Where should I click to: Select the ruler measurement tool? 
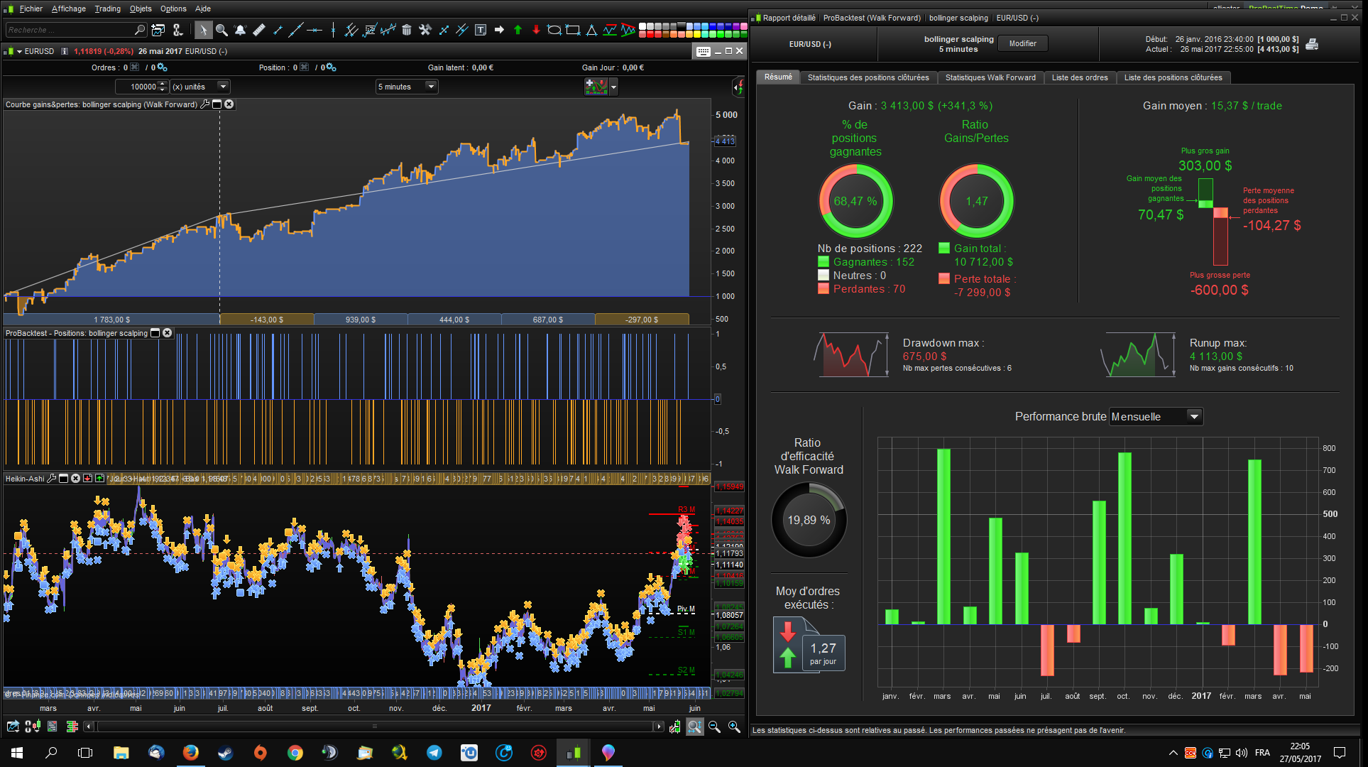(x=259, y=30)
